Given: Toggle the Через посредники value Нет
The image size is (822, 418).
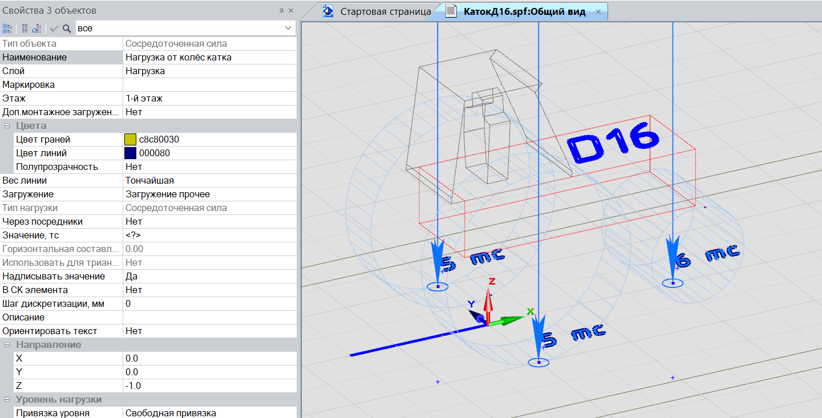Looking at the screenshot, I should 209,221.
